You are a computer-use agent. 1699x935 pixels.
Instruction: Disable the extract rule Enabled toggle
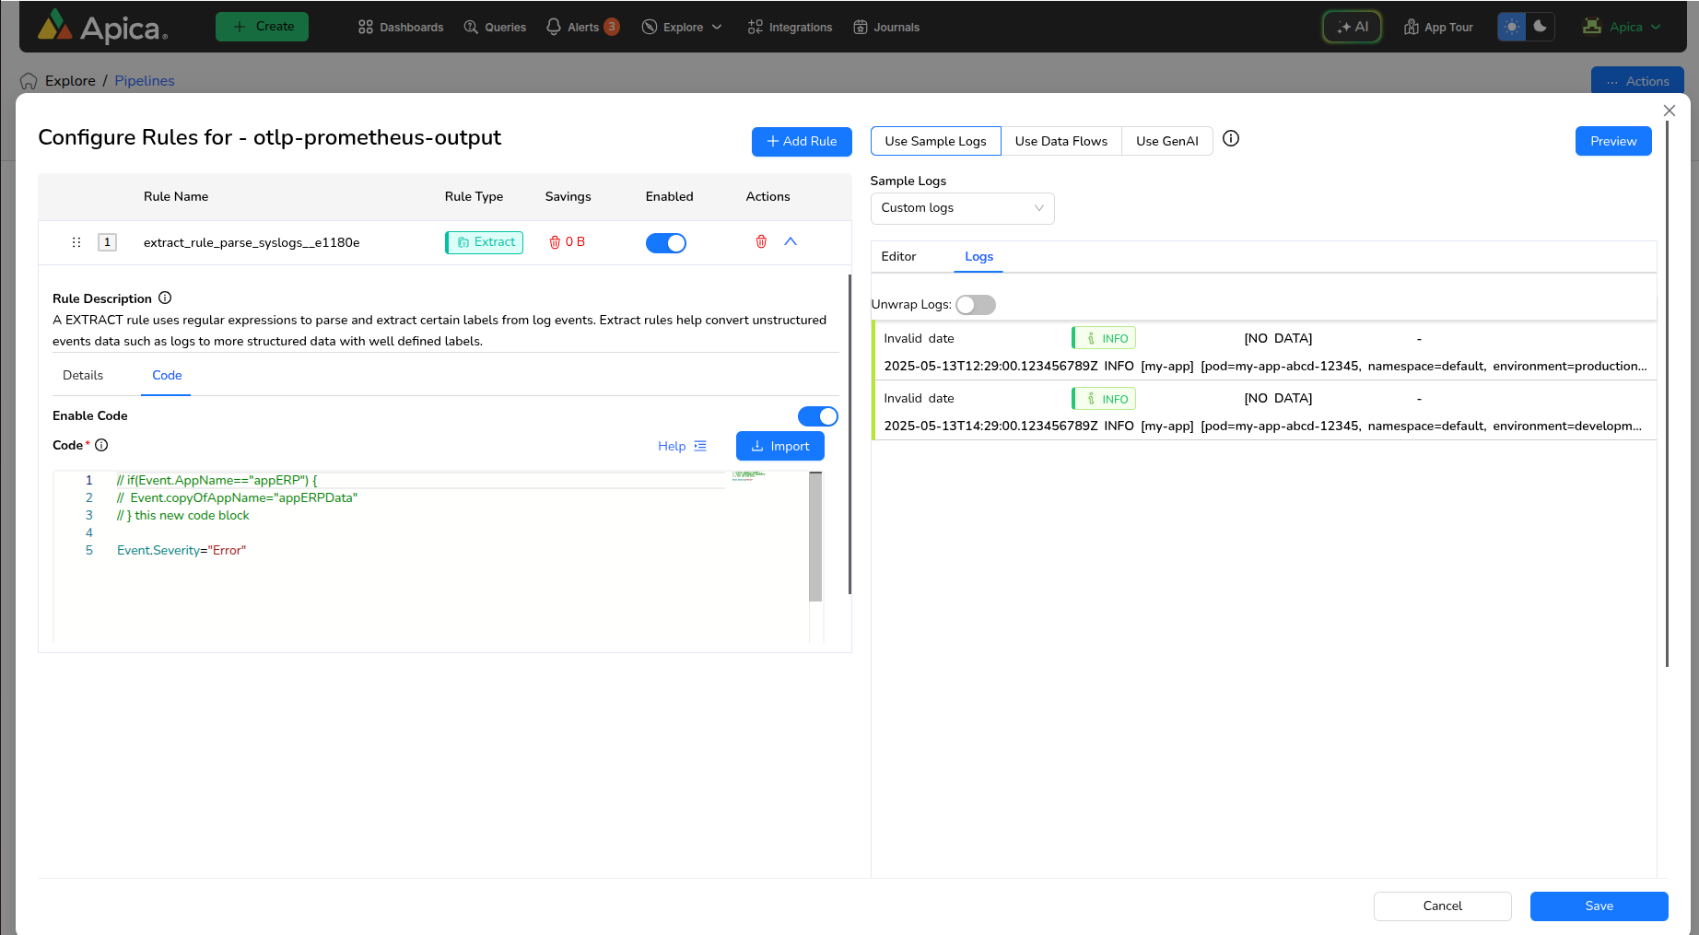[666, 243]
